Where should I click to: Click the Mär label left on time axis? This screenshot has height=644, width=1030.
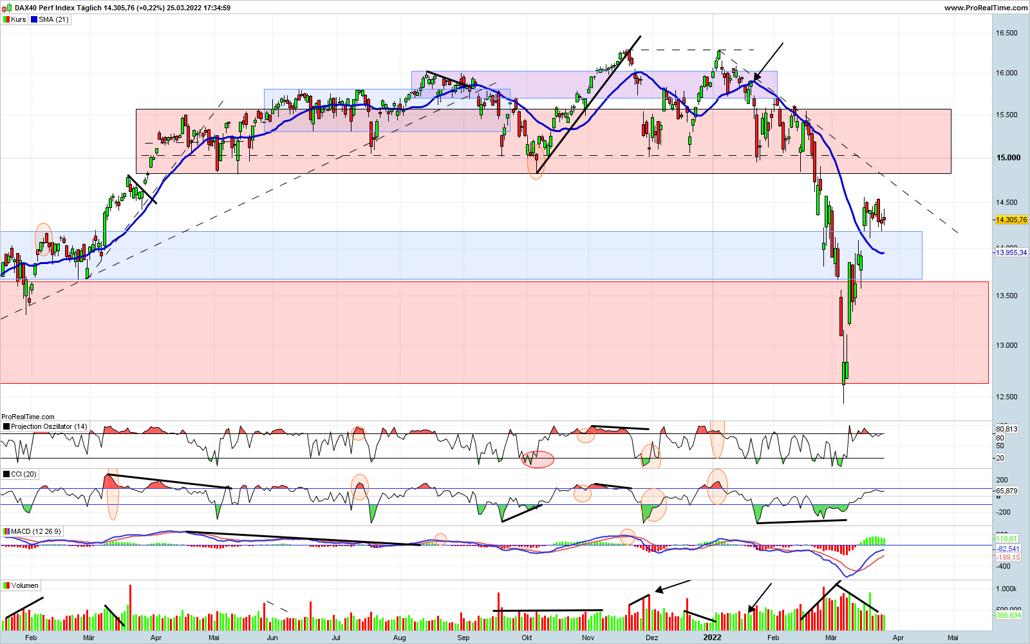(x=89, y=638)
